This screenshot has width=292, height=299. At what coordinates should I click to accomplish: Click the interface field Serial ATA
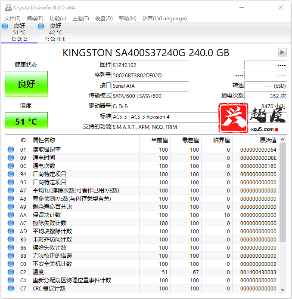[x=150, y=86]
